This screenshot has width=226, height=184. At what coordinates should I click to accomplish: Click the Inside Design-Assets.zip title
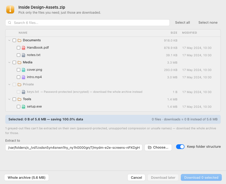click(x=42, y=7)
